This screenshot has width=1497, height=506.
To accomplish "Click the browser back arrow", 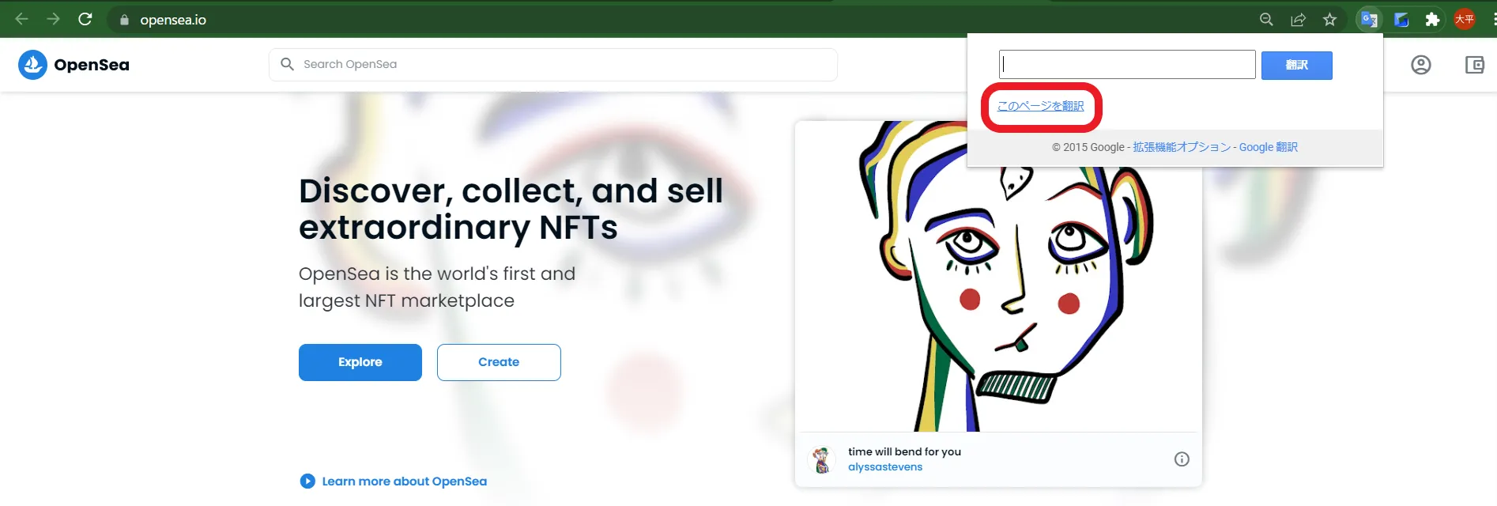I will pyautogui.click(x=22, y=19).
